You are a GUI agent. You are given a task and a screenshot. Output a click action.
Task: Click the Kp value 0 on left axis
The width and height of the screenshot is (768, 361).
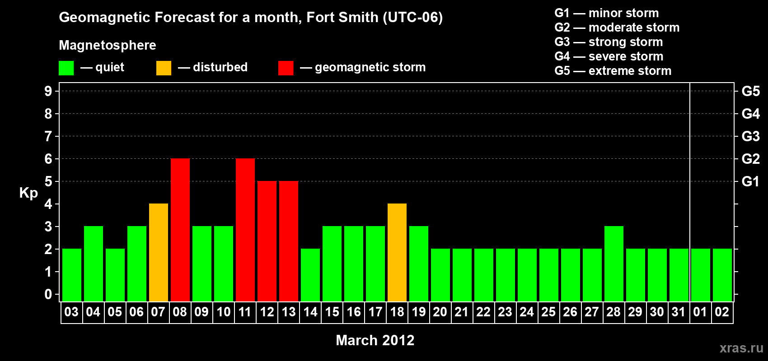[48, 294]
